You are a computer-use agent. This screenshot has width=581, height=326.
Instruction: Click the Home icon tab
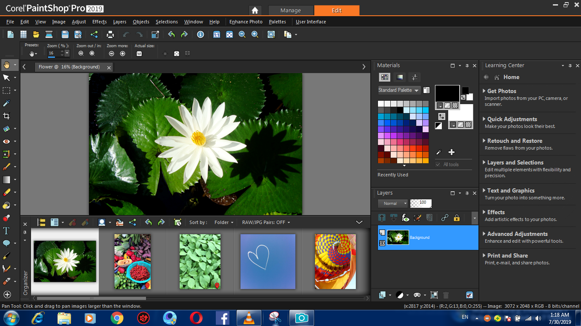(x=255, y=11)
